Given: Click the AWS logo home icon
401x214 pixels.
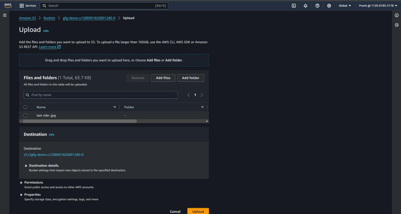Looking at the screenshot, I should 8,5.
